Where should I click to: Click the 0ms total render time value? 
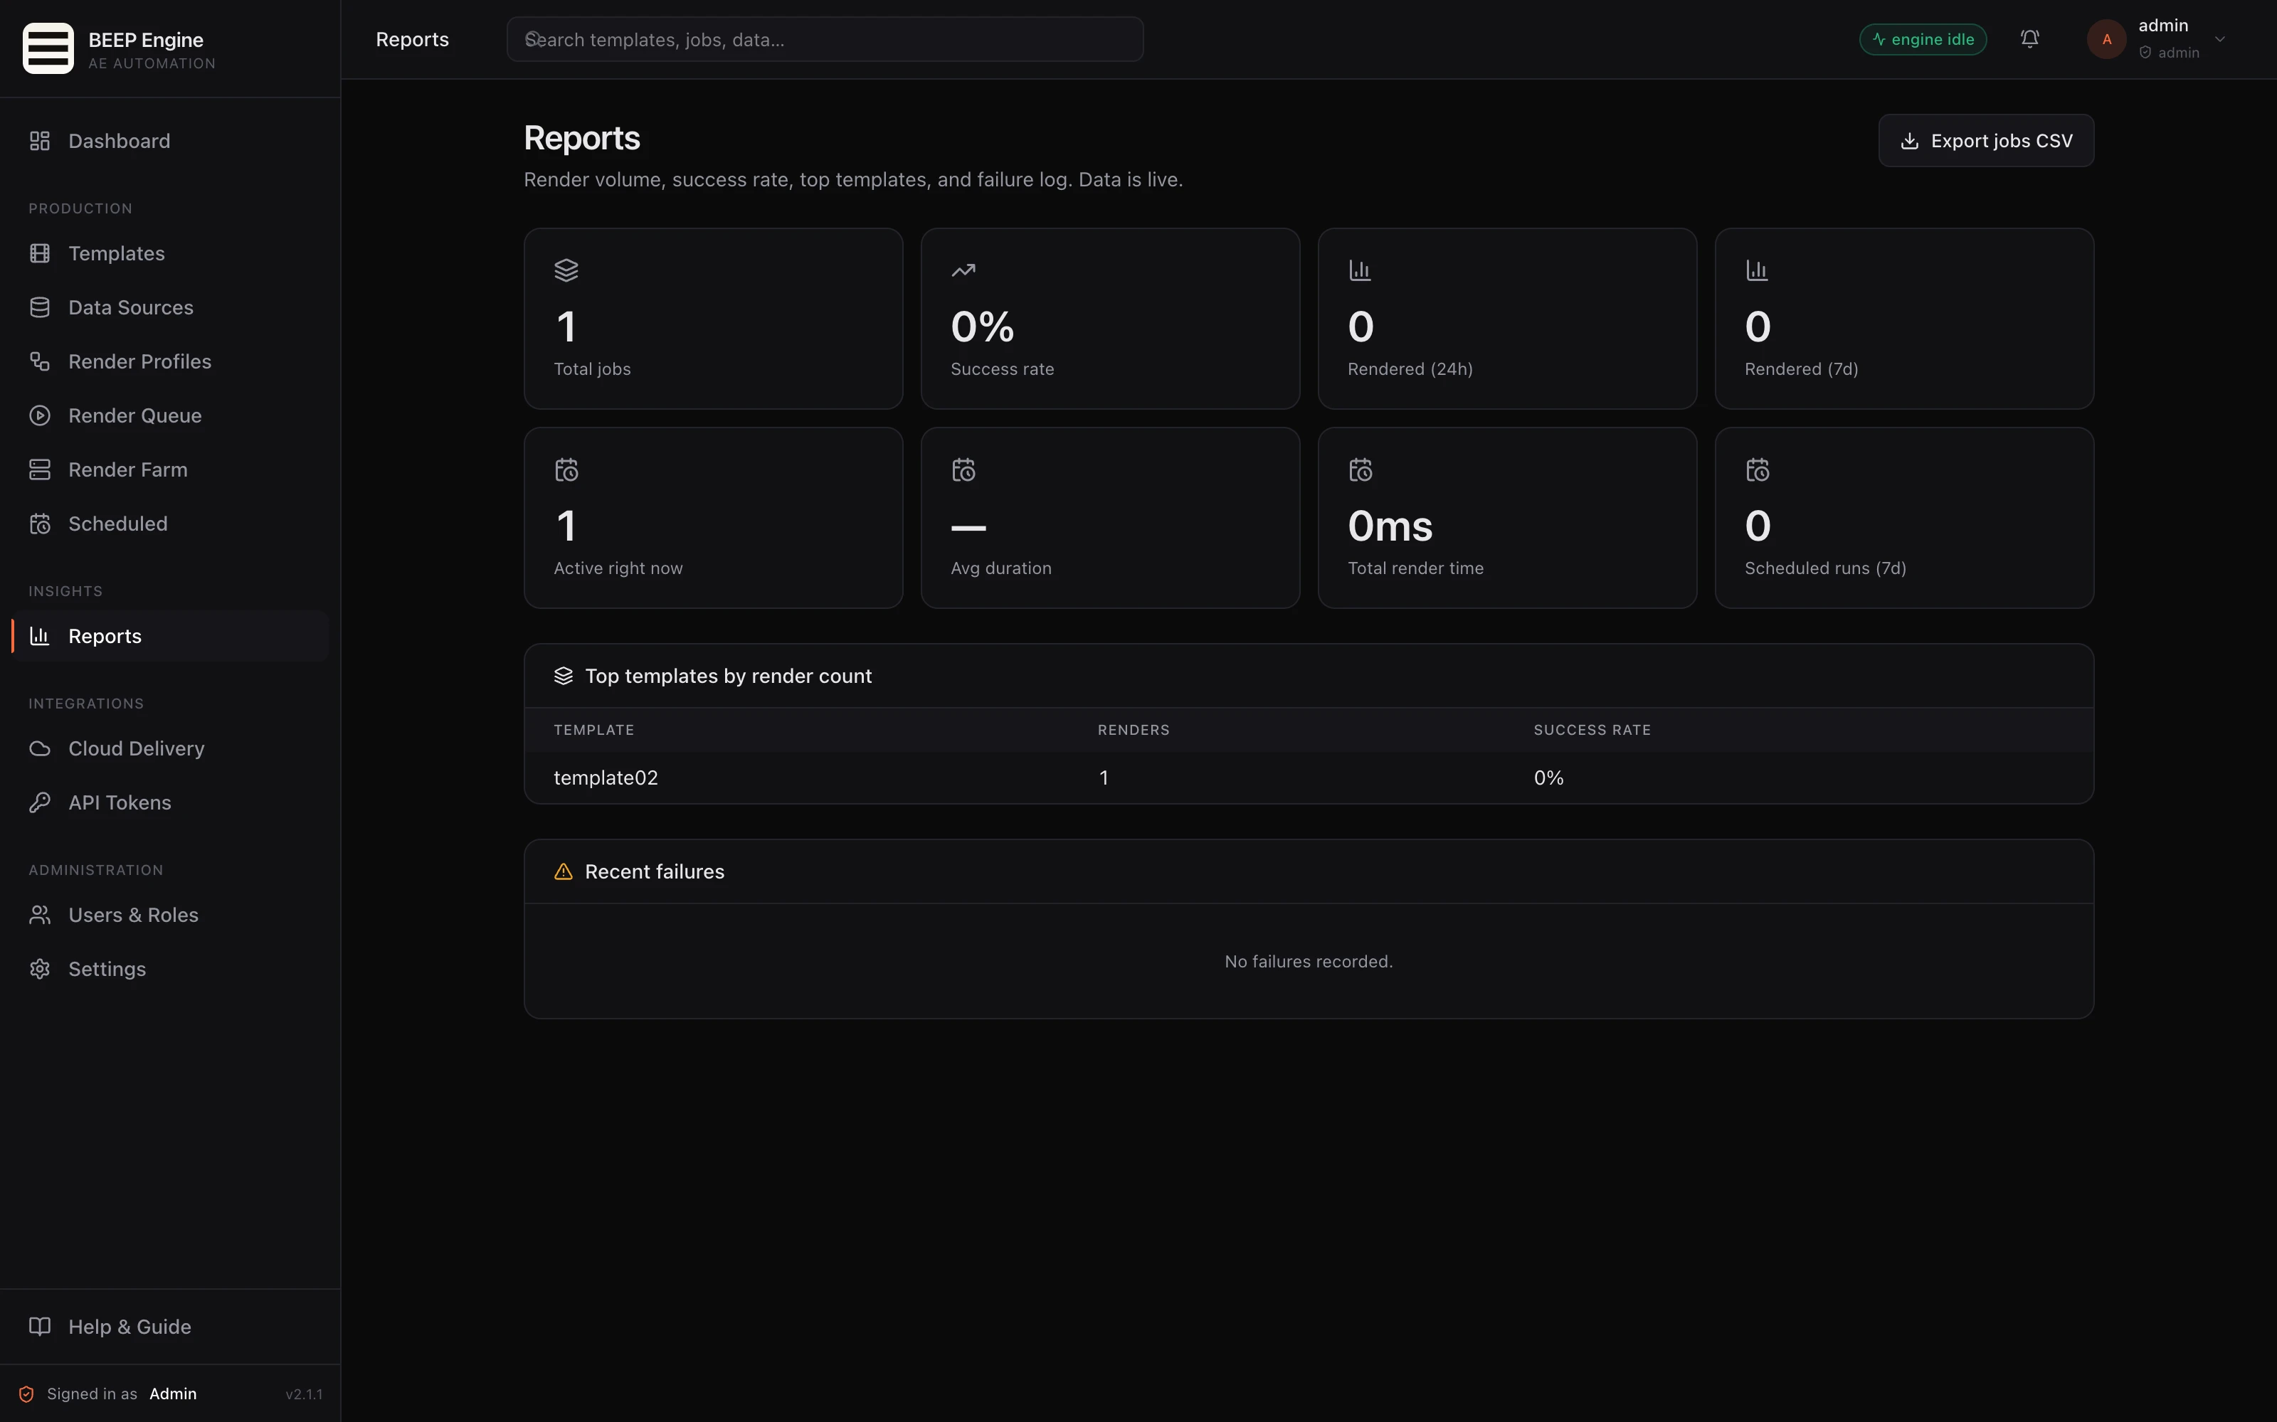1390,526
